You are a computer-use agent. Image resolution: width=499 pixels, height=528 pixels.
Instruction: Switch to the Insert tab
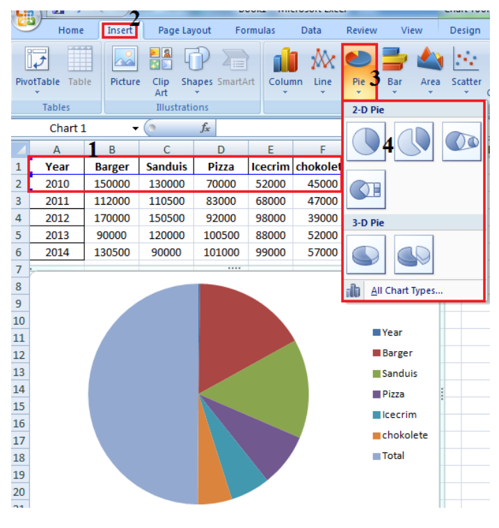120,31
